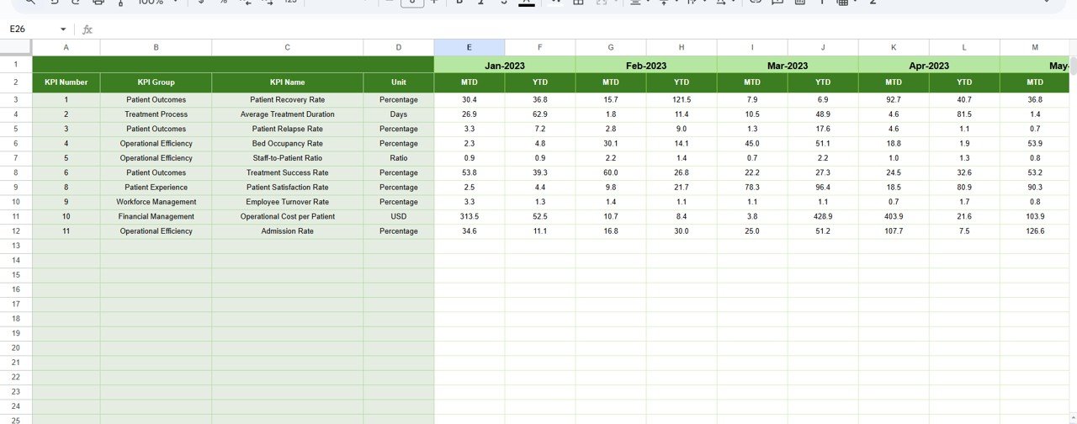
Task: Select column H header
Action: click(x=682, y=48)
